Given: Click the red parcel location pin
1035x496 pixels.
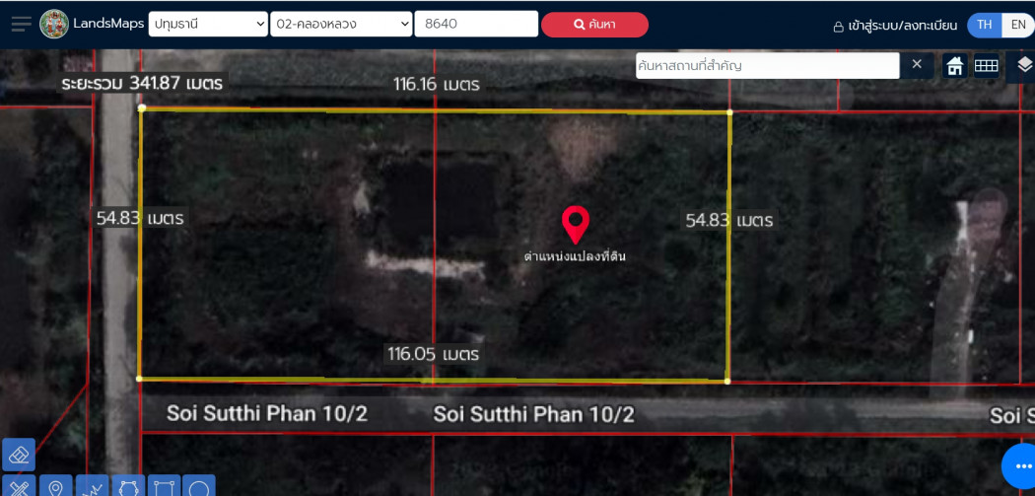Looking at the screenshot, I should (x=576, y=225).
